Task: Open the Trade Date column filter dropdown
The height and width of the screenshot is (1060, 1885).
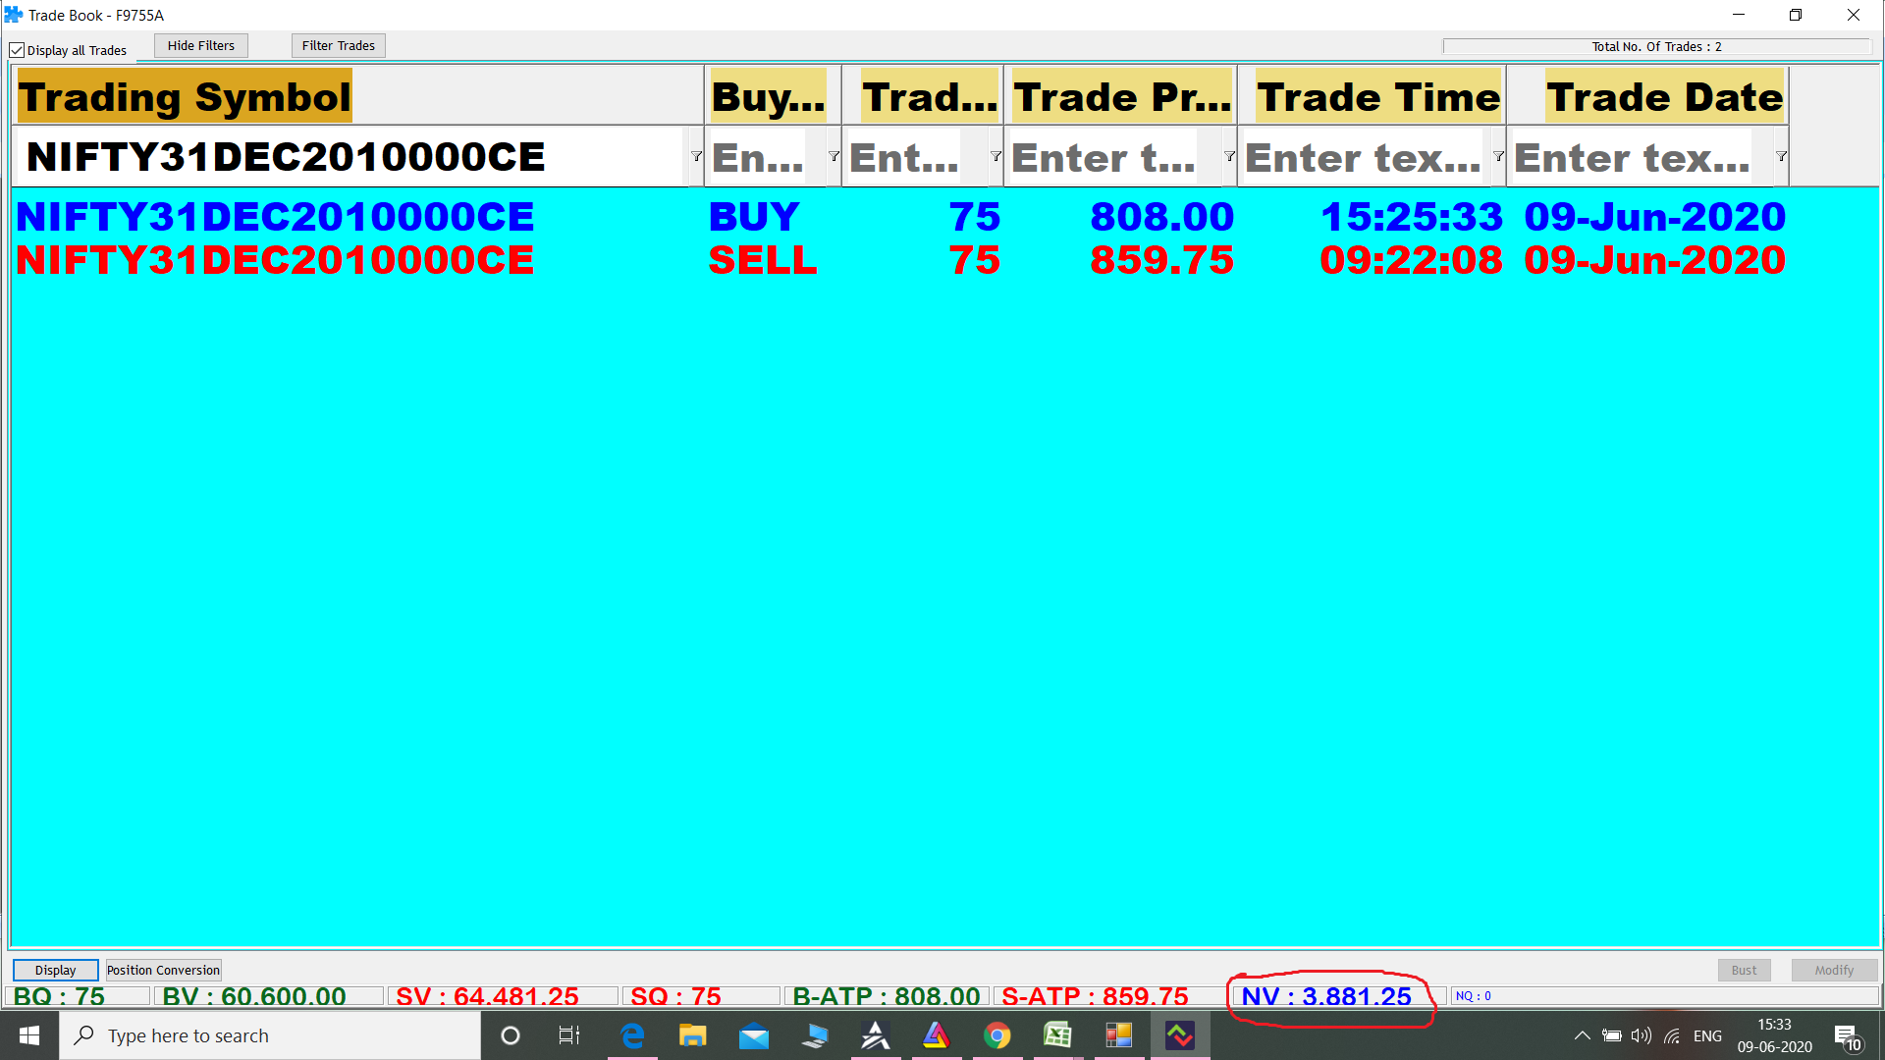Action: [x=1780, y=156]
